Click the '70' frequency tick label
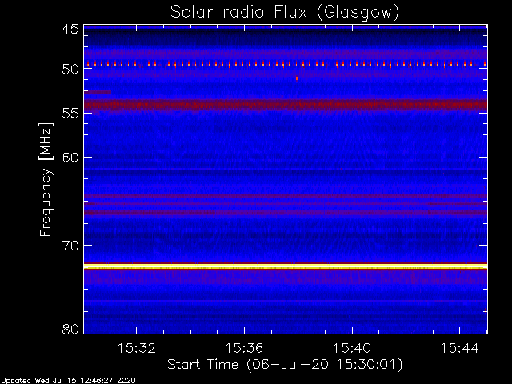The width and height of the screenshot is (512, 384). (x=70, y=246)
